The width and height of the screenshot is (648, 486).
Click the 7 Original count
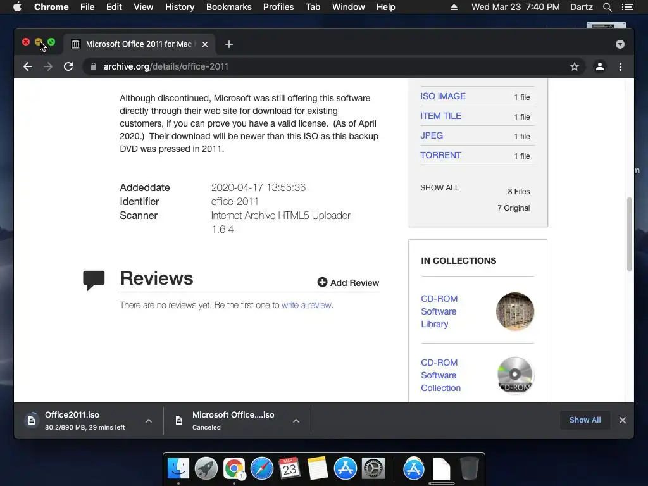(x=513, y=208)
